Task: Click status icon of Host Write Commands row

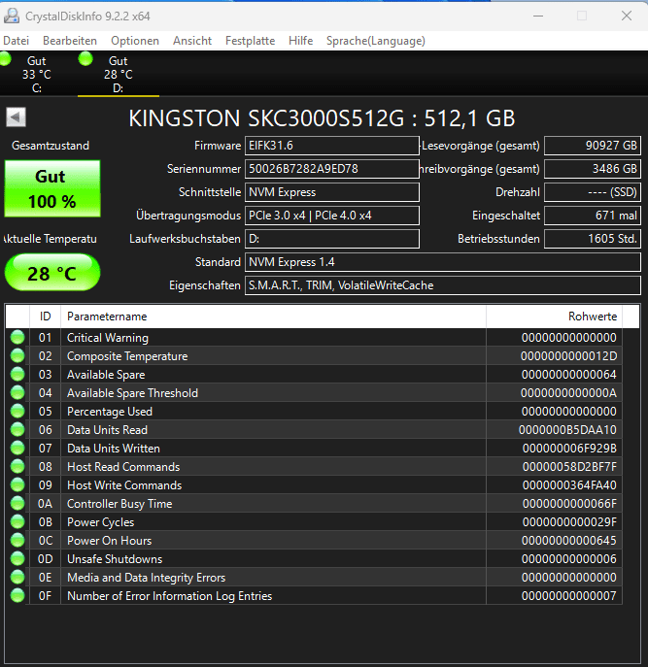Action: (x=17, y=484)
